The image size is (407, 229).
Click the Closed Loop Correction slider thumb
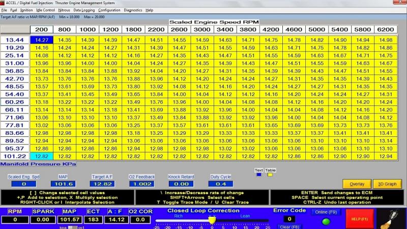pyautogui.click(x=212, y=220)
